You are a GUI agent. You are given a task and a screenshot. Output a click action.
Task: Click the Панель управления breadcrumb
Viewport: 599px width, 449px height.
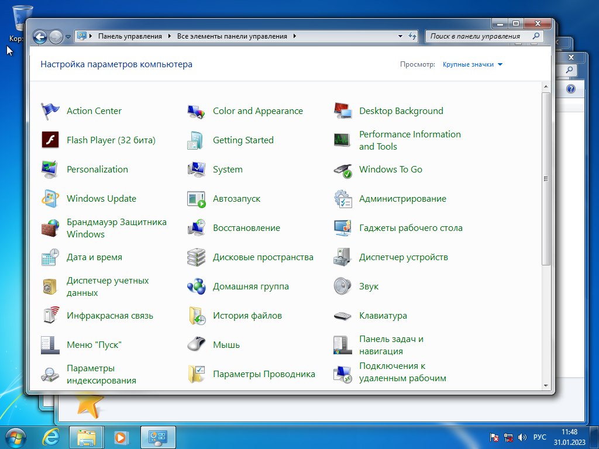[x=130, y=36]
